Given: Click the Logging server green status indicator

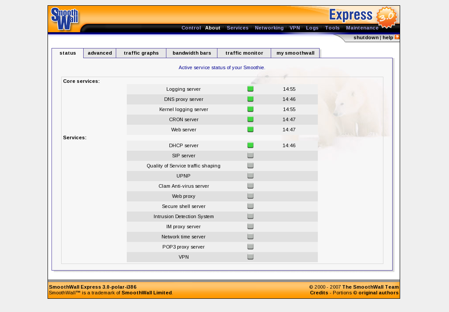Looking at the screenshot, I should (250, 89).
